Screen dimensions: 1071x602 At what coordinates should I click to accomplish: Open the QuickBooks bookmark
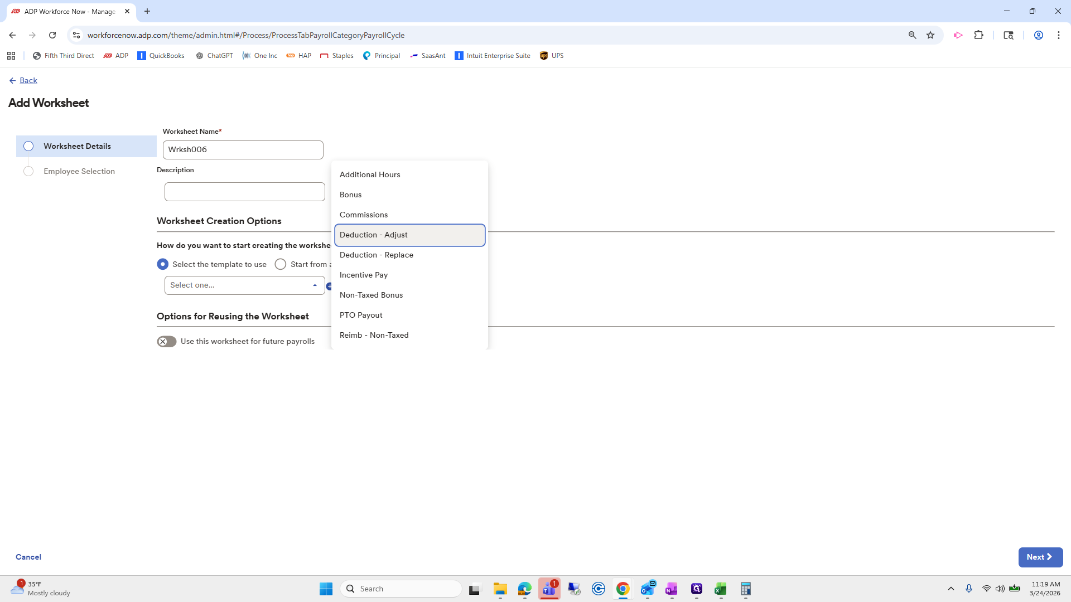[161, 55]
